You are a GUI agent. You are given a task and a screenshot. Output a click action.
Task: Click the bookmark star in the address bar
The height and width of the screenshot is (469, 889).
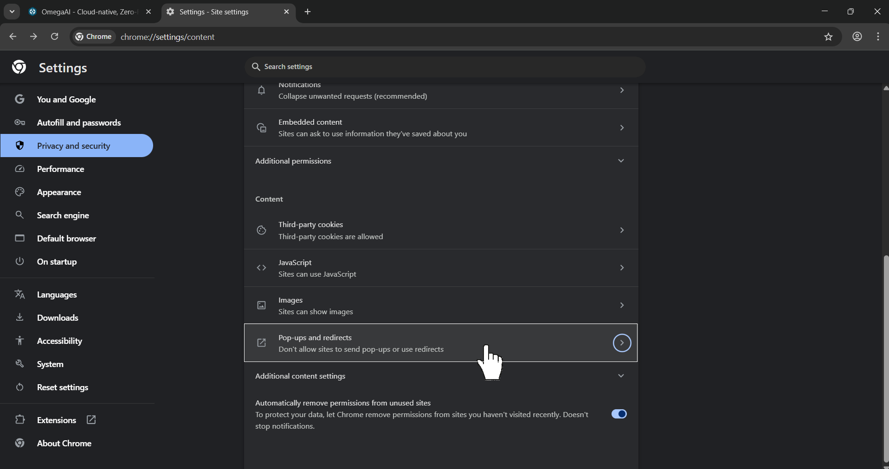click(x=829, y=37)
